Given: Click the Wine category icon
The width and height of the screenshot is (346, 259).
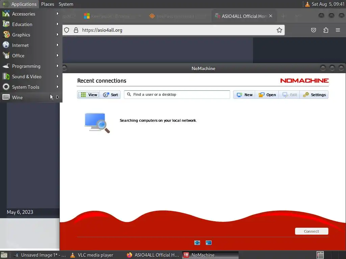Looking at the screenshot, I should point(6,97).
